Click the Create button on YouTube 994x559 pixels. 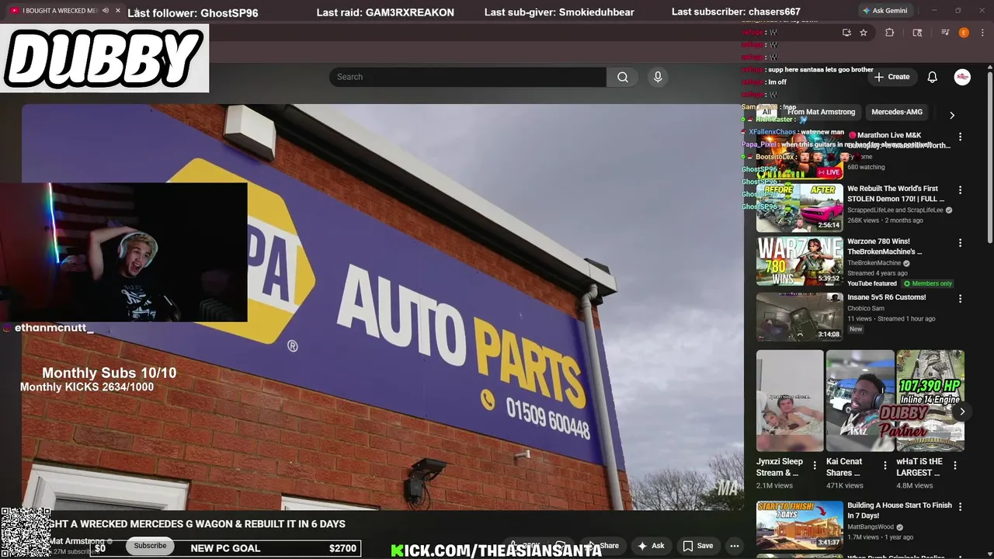click(891, 77)
